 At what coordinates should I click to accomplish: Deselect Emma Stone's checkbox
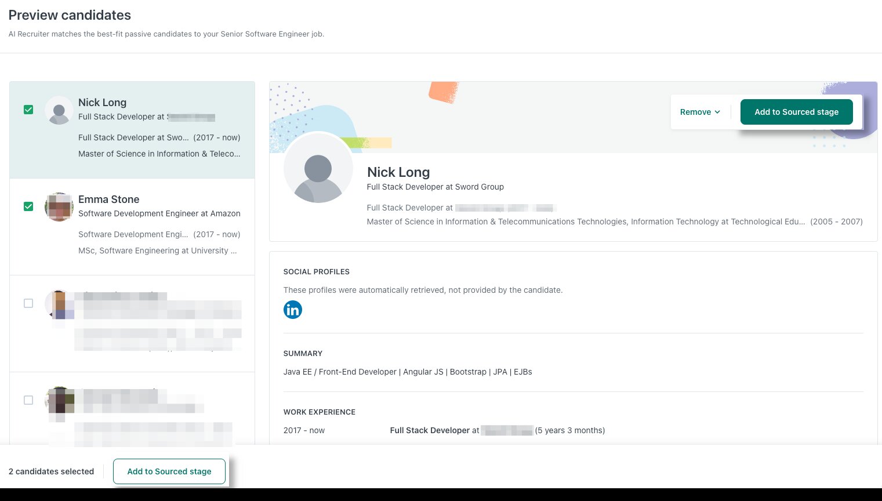pos(28,206)
